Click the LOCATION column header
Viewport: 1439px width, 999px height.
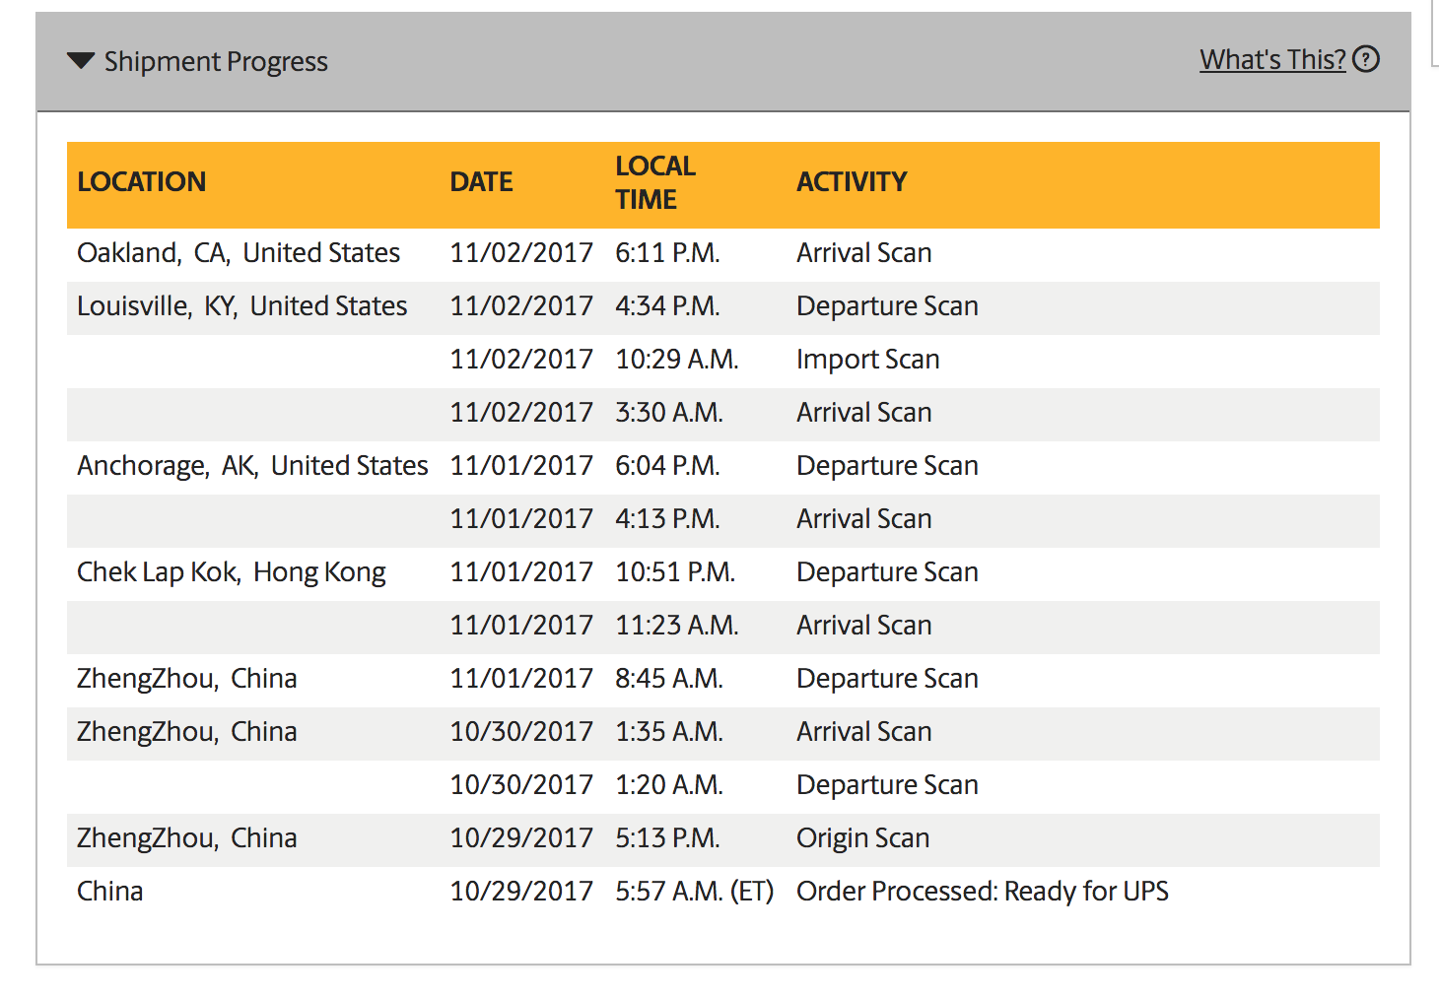click(142, 182)
